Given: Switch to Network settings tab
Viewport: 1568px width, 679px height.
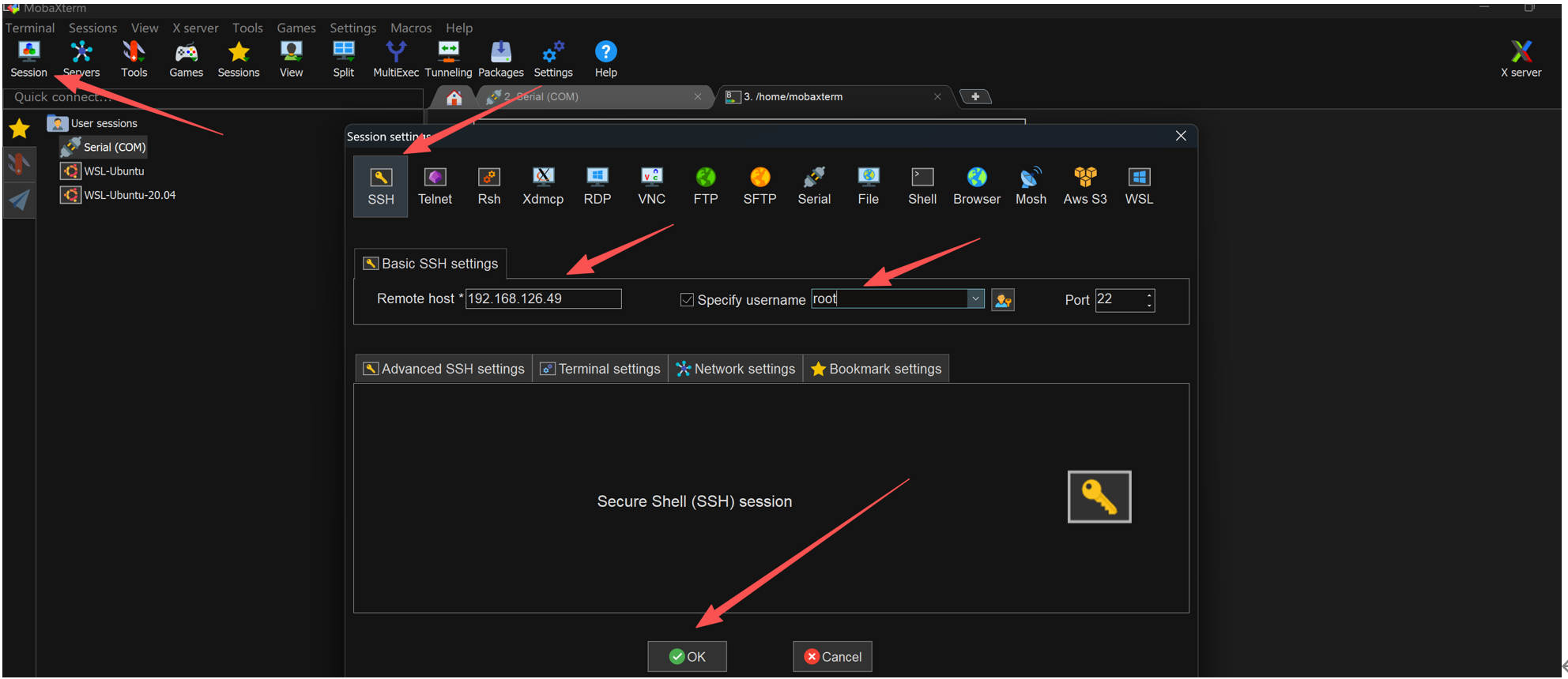Looking at the screenshot, I should click(736, 369).
